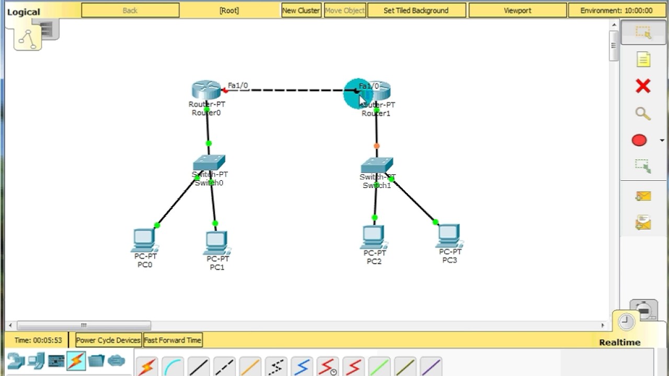Select the End Devices category

point(36,361)
